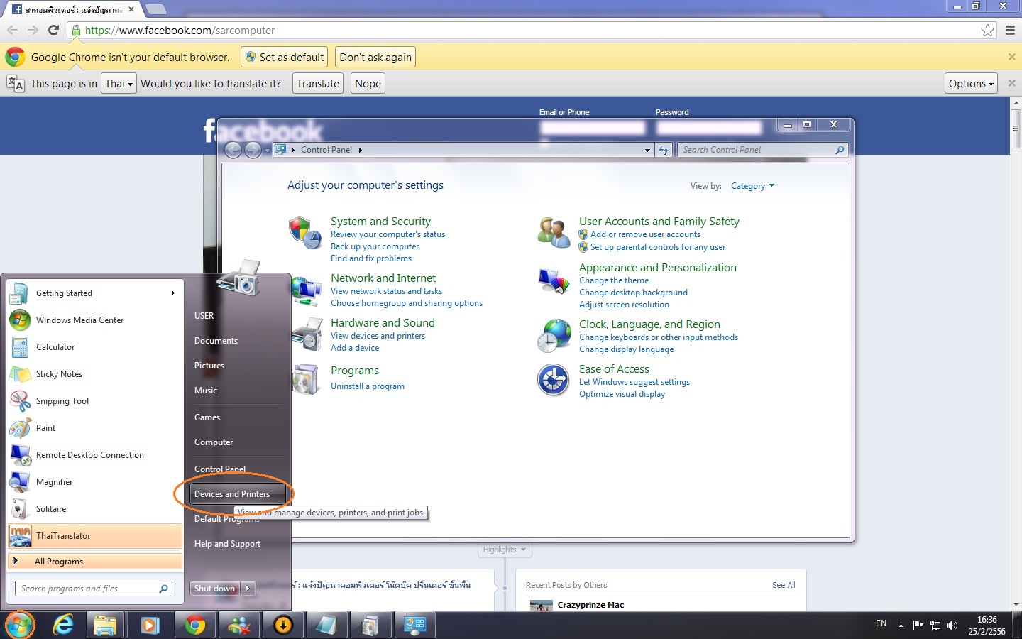Open the Thai language dropdown
1022x639 pixels.
(119, 83)
